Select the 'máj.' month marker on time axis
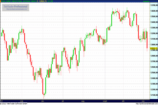 tap(21, 101)
